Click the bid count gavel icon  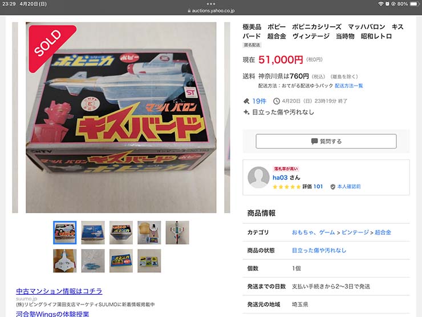pos(246,101)
